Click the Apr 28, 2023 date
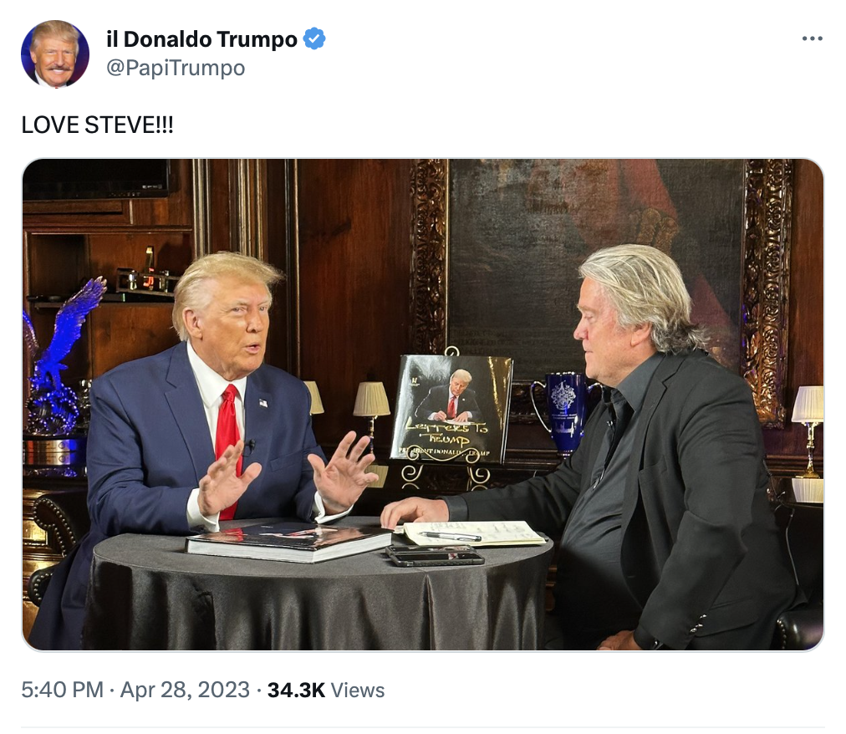 [185, 690]
